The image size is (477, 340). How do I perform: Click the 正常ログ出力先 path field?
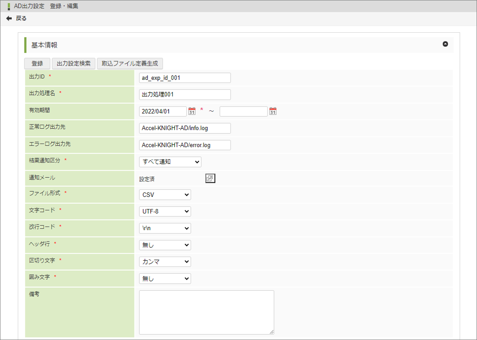[x=185, y=128]
